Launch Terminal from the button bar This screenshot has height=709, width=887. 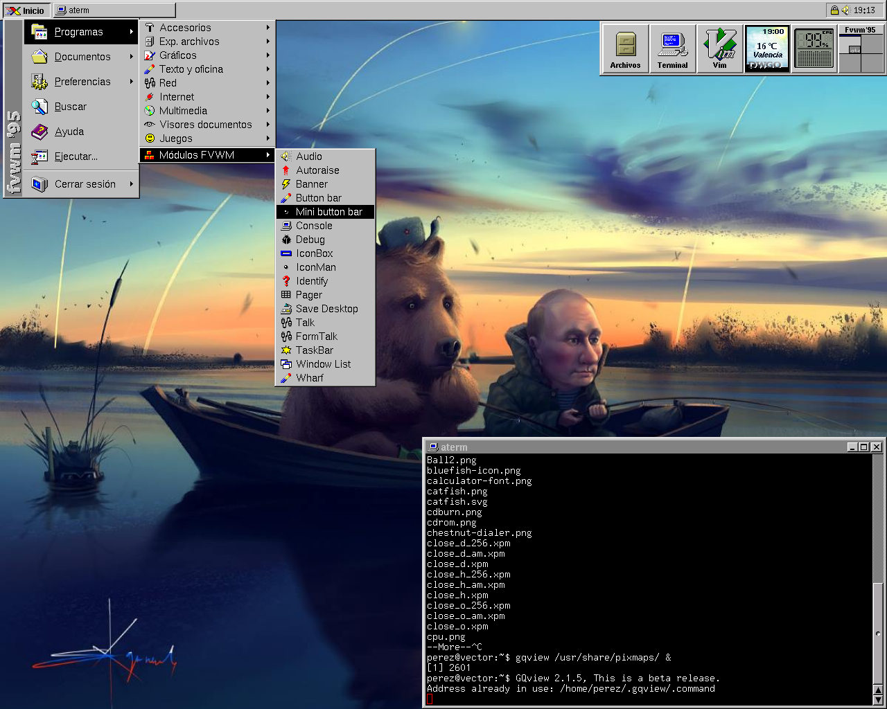coord(672,48)
